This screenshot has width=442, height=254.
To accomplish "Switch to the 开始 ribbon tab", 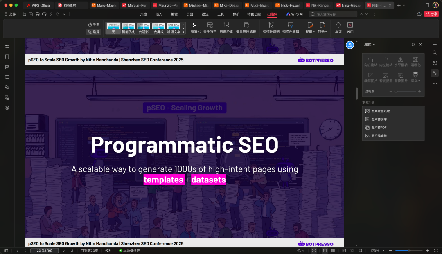I will pyautogui.click(x=143, y=14).
